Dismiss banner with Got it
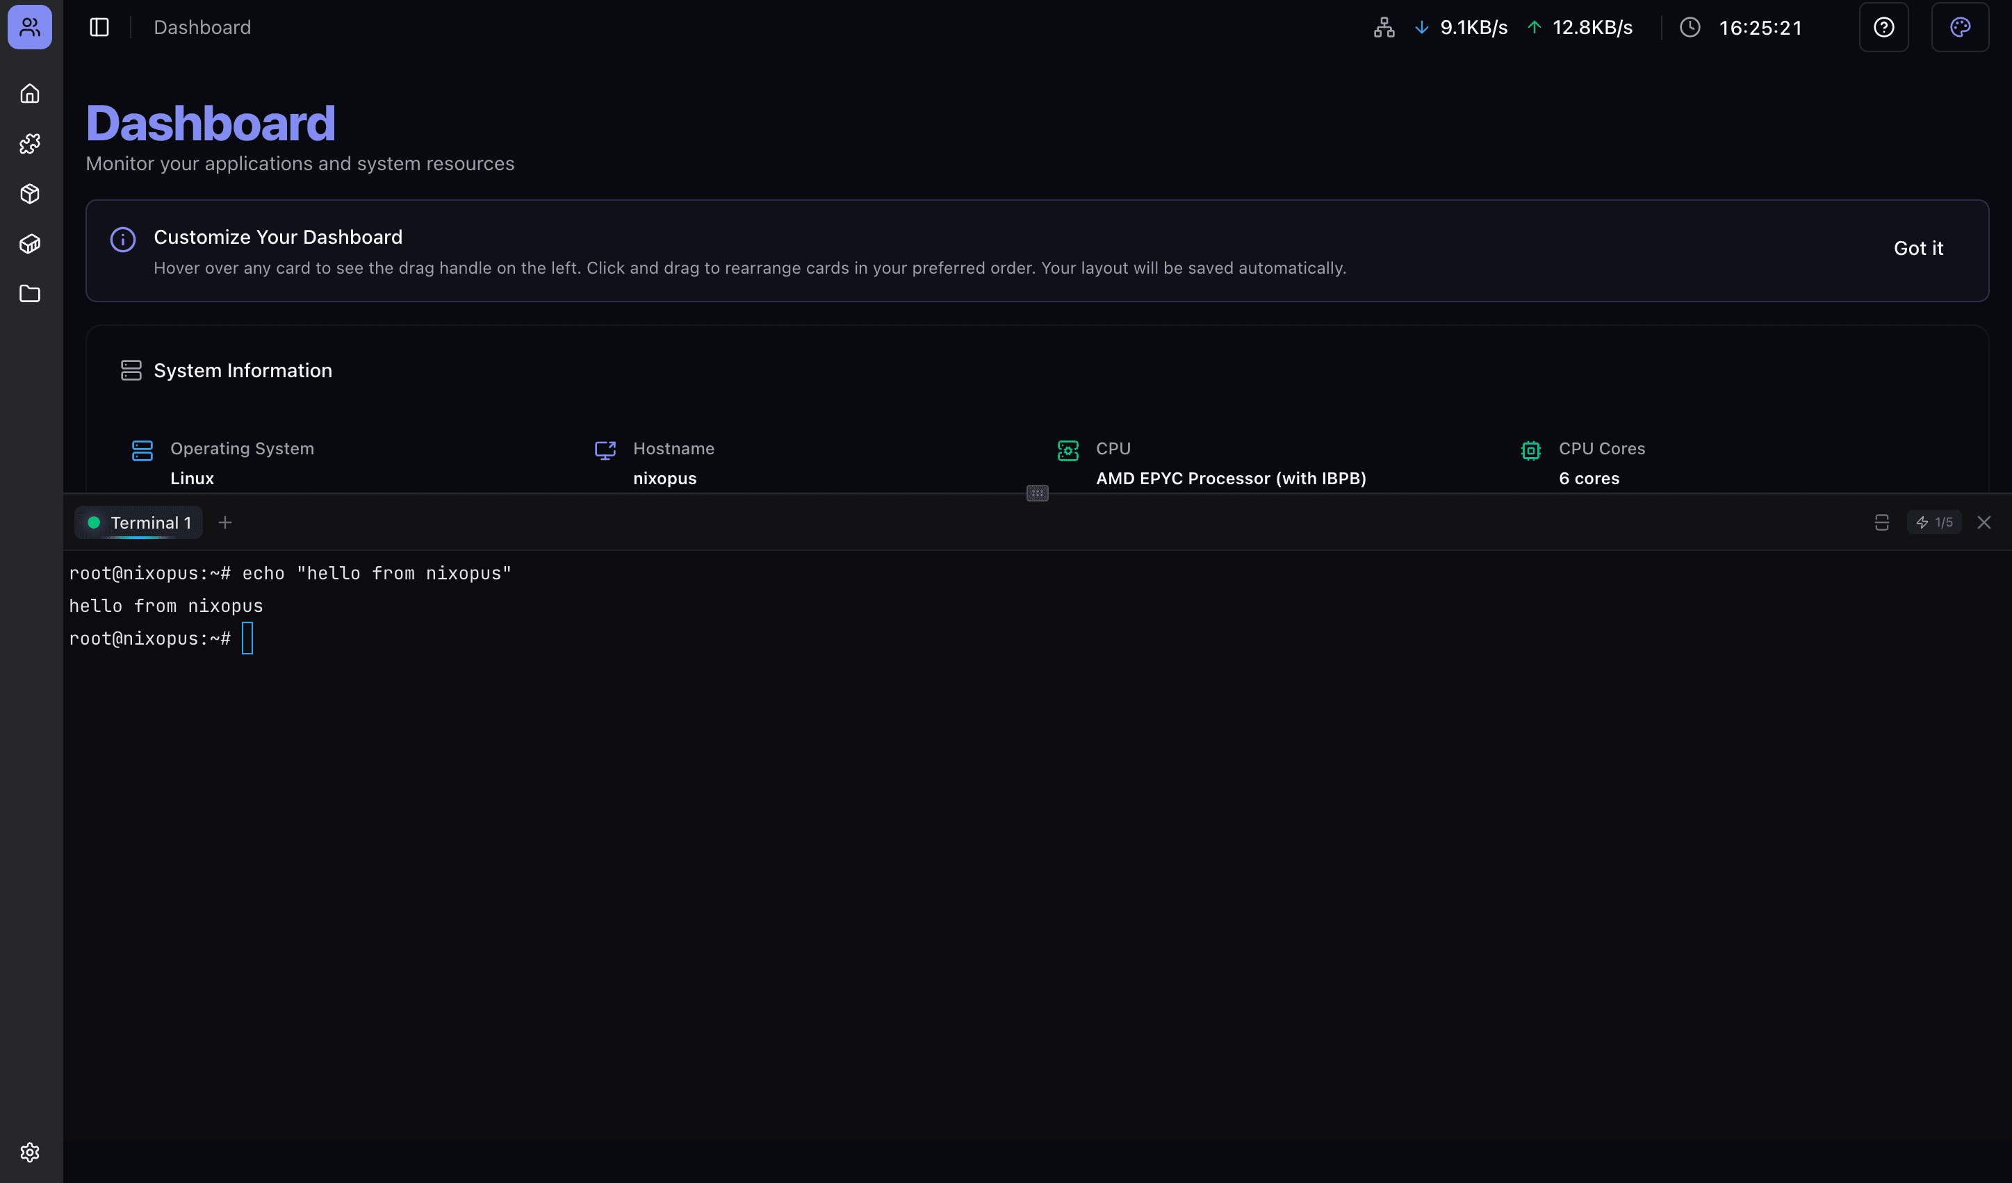Image resolution: width=2012 pixels, height=1183 pixels. tap(1917, 249)
